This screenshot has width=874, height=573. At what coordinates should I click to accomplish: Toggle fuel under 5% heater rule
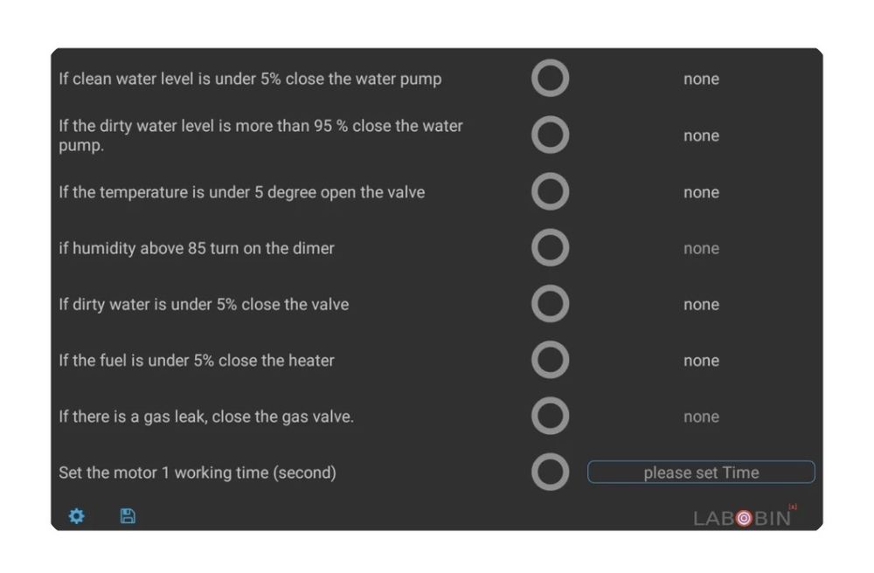(x=550, y=360)
